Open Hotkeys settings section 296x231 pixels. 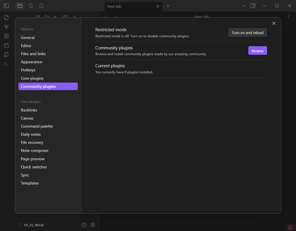coord(48,70)
